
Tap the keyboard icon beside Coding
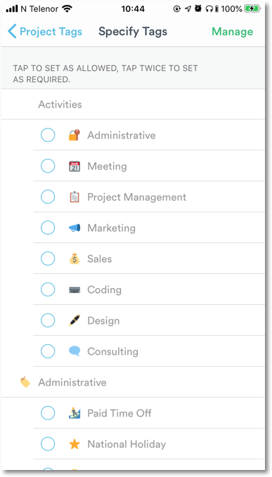coord(75,289)
